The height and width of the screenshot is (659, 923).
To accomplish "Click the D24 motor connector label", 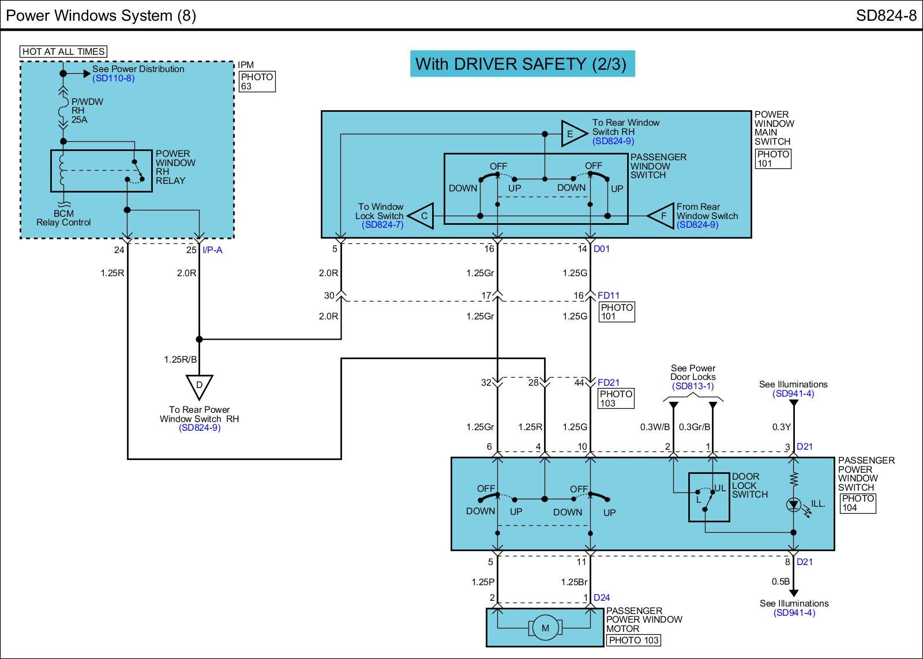I will pyautogui.click(x=602, y=597).
